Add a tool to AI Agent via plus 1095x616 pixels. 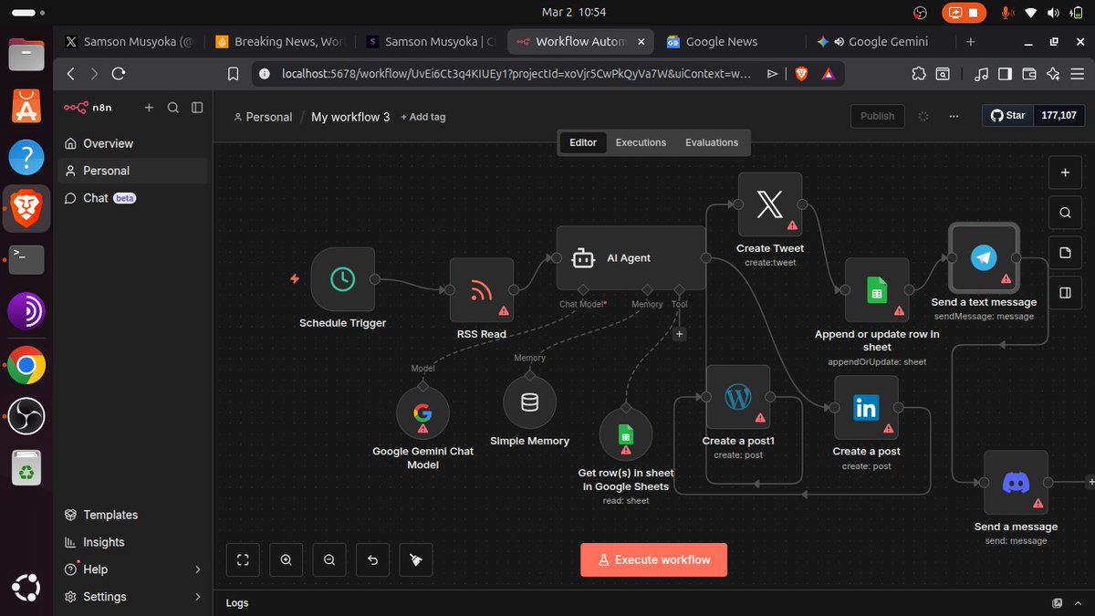[679, 334]
